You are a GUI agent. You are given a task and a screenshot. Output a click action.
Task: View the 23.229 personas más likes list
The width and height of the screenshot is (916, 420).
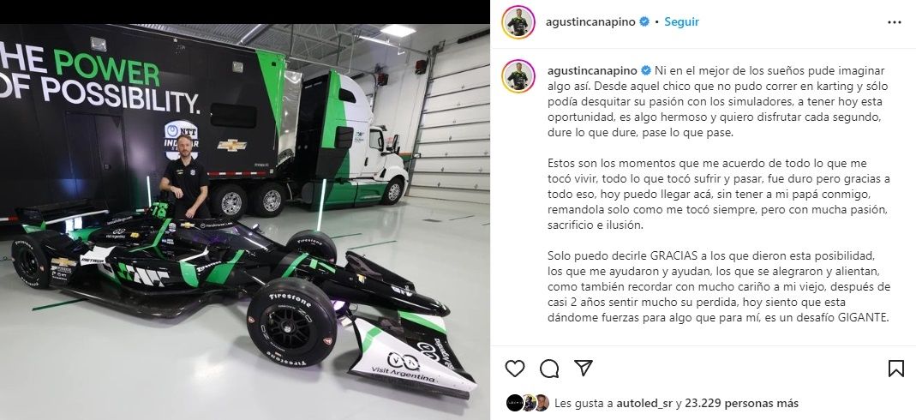(741, 403)
